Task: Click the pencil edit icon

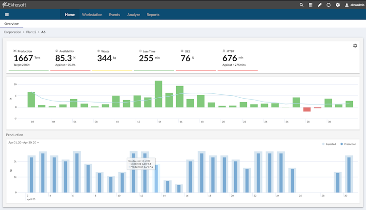Action: [x=320, y=5]
